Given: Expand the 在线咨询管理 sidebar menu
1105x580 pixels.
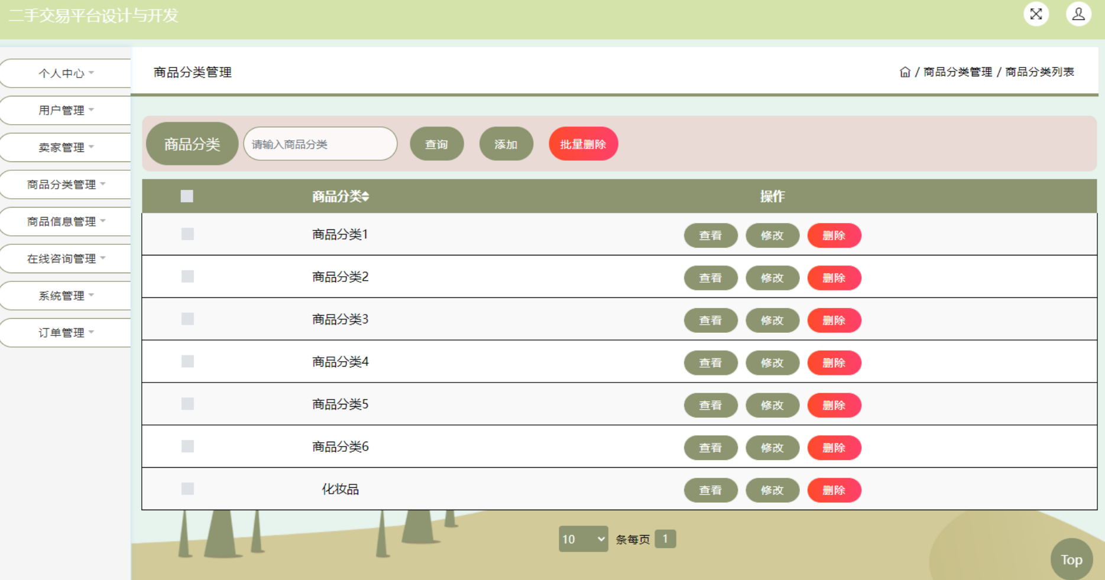Looking at the screenshot, I should 66,258.
